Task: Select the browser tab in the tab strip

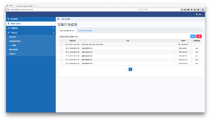Action: click(25, 6)
